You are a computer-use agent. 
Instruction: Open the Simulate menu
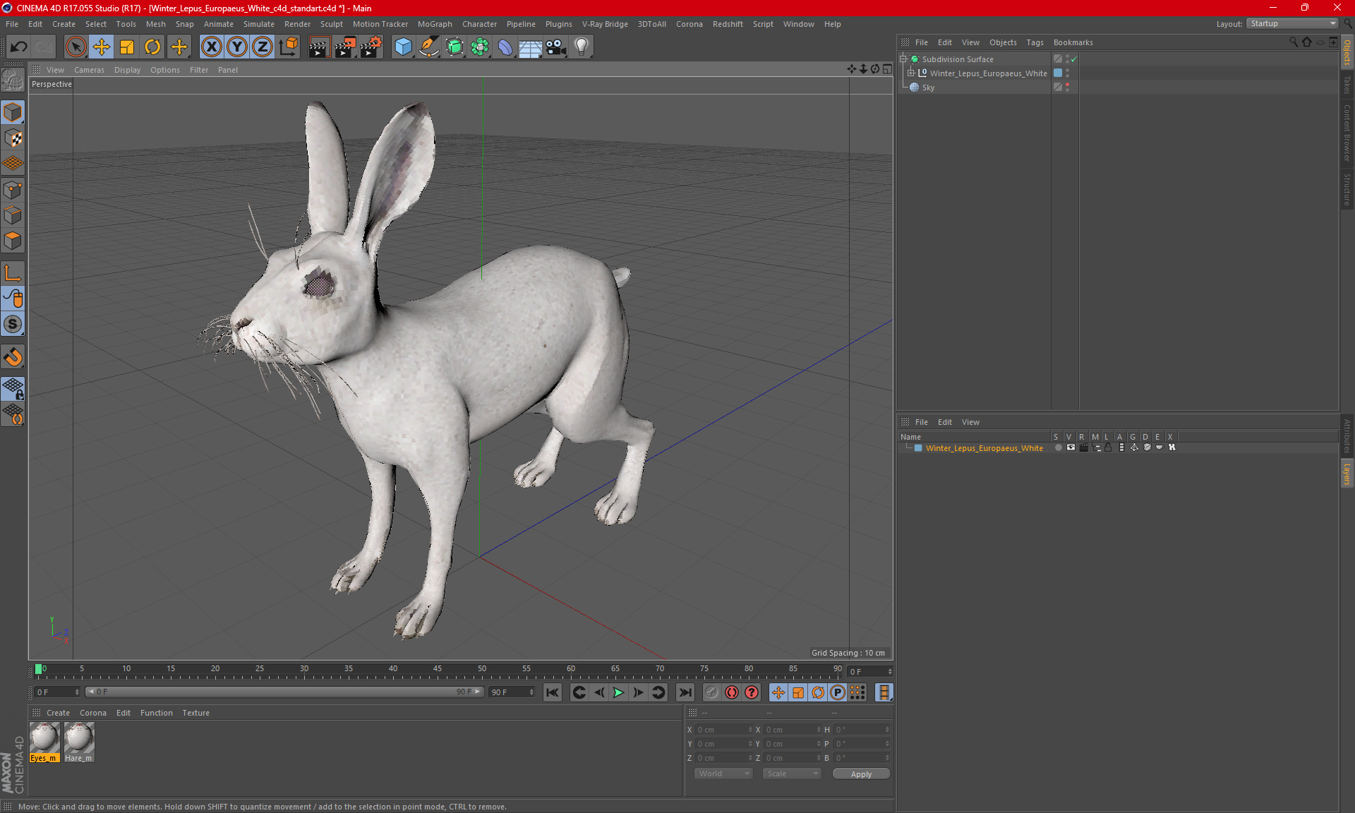pyautogui.click(x=258, y=24)
